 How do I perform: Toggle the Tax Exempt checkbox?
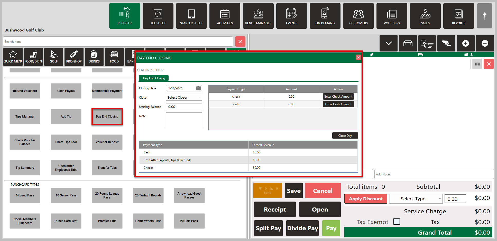click(x=397, y=222)
